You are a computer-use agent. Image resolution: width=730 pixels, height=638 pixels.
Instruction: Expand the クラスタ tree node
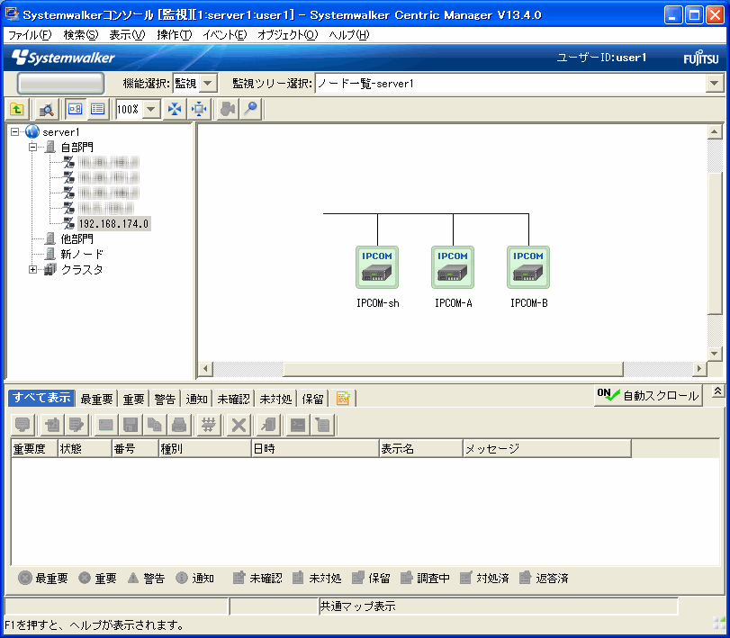pyautogui.click(x=32, y=269)
